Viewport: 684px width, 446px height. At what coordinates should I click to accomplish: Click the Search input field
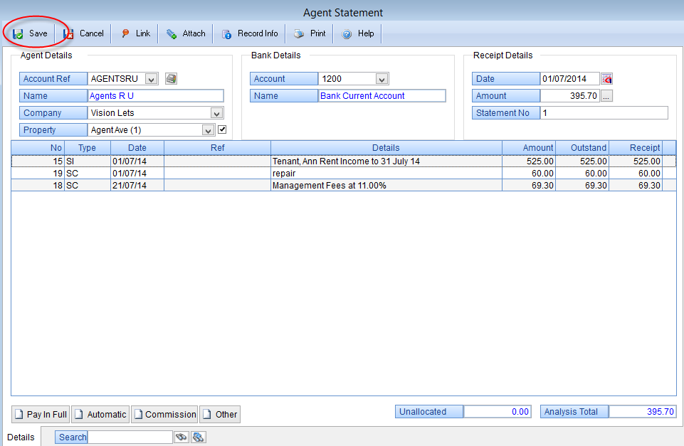coord(130,437)
